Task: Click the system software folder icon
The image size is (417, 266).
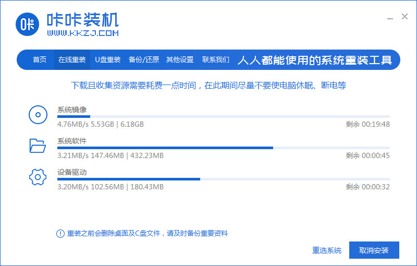Action: [38, 146]
